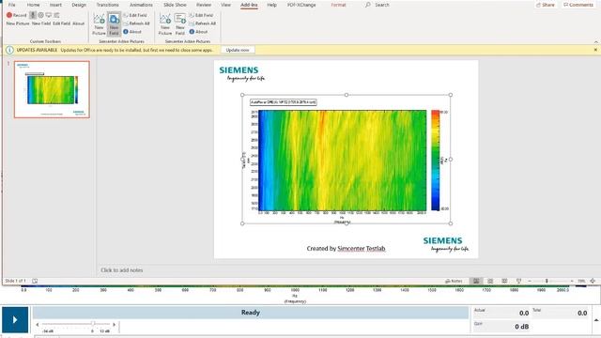Click the zoom slider handle in the status bar
The image size is (601, 338).
tap(547, 281)
